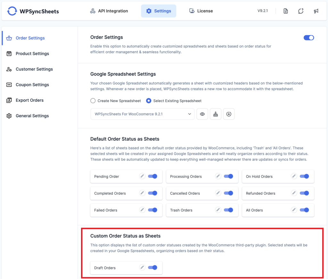Edit the Refunded Orders sheet name
The width and height of the screenshot is (328, 279).
pos(294,193)
